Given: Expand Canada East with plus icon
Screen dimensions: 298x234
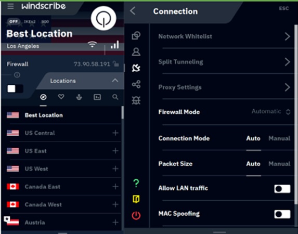Looking at the screenshot, I should click(115, 187).
